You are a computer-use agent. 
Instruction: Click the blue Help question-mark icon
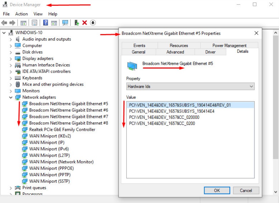click(45, 23)
